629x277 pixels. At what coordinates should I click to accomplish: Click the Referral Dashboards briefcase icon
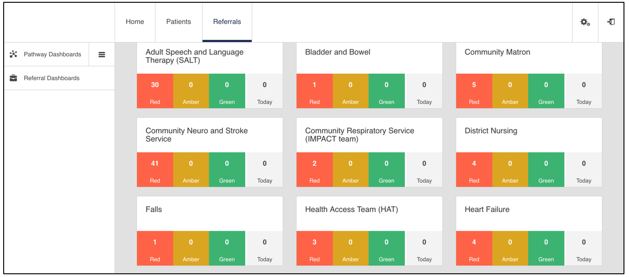click(x=13, y=78)
